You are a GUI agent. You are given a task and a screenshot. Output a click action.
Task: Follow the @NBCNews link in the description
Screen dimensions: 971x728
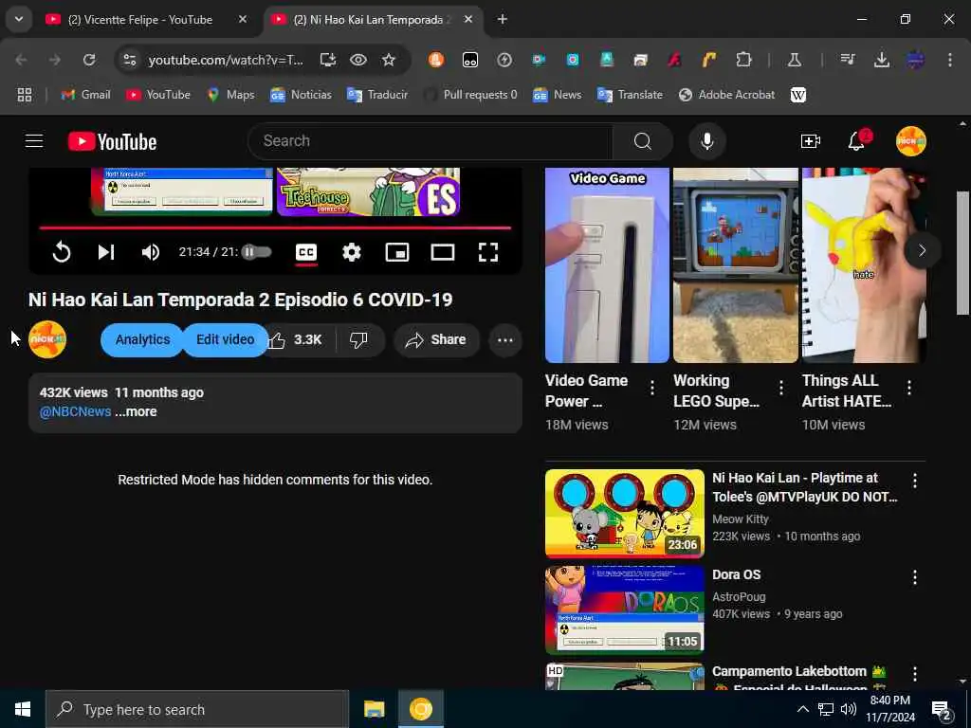pyautogui.click(x=76, y=411)
